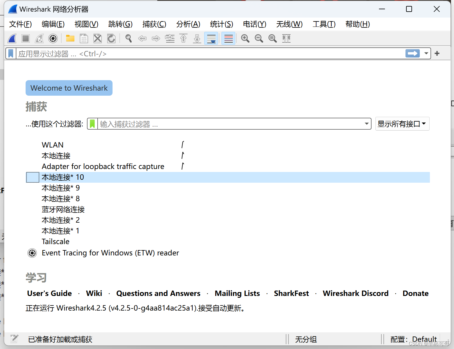Open the Mailing Lists link
The width and height of the screenshot is (454, 349).
[x=237, y=293]
